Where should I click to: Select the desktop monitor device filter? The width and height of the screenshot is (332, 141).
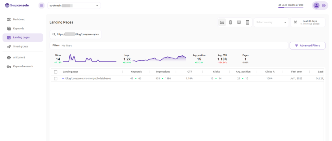pos(239,22)
